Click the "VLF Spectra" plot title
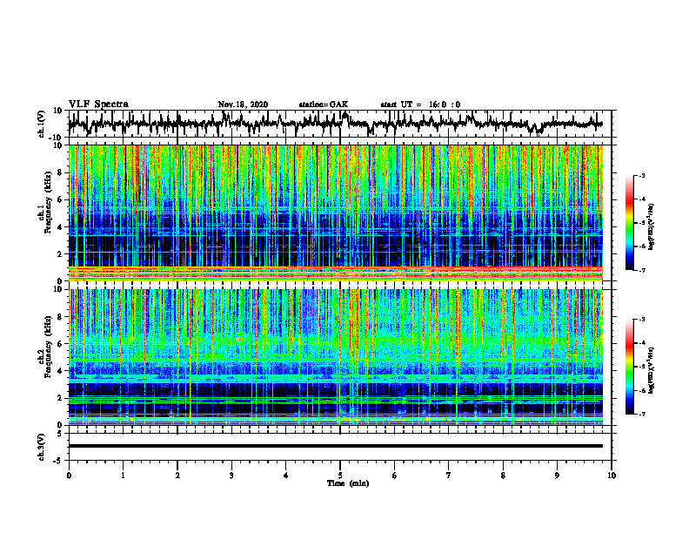The image size is (689, 533). coord(98,105)
